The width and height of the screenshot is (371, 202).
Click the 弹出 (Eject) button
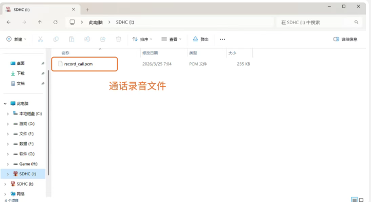[x=200, y=39]
